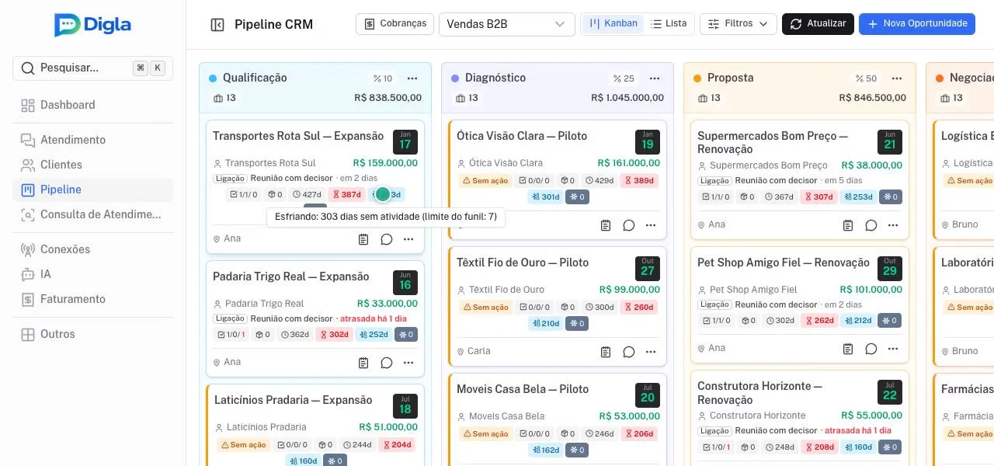Image resolution: width=994 pixels, height=466 pixels.
Task: Open Laticínios Pradaria — Expansão card title
Action: pyautogui.click(x=294, y=400)
